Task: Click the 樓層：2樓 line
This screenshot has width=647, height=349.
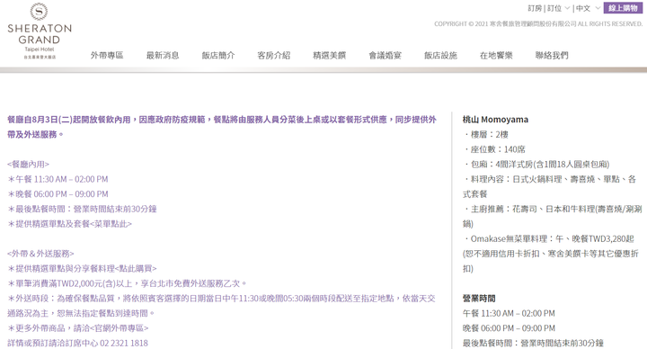Action: (x=485, y=135)
